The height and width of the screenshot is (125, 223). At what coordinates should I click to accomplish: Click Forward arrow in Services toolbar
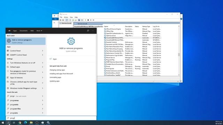click(63, 20)
